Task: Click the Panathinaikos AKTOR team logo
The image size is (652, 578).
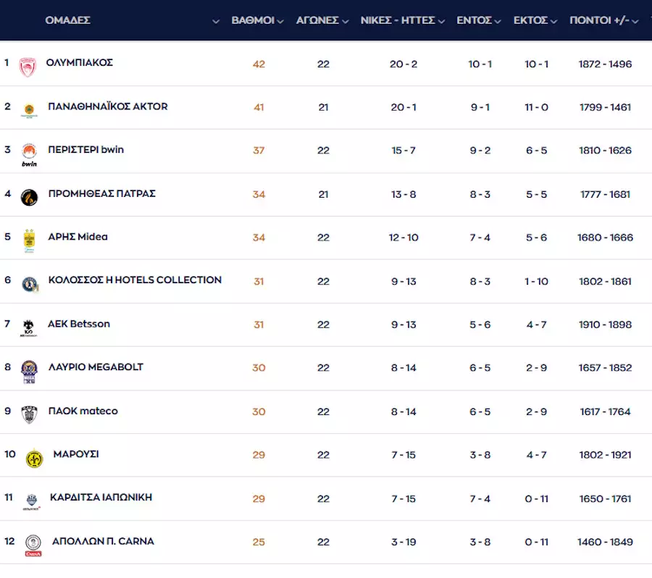Action: click(x=29, y=110)
